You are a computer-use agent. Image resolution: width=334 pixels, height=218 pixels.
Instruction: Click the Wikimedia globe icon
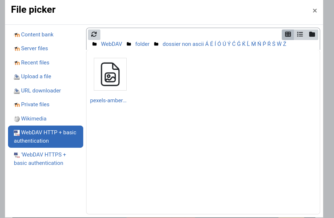(17, 119)
